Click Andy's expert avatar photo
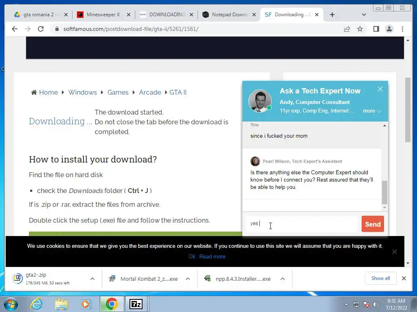 pos(260,101)
